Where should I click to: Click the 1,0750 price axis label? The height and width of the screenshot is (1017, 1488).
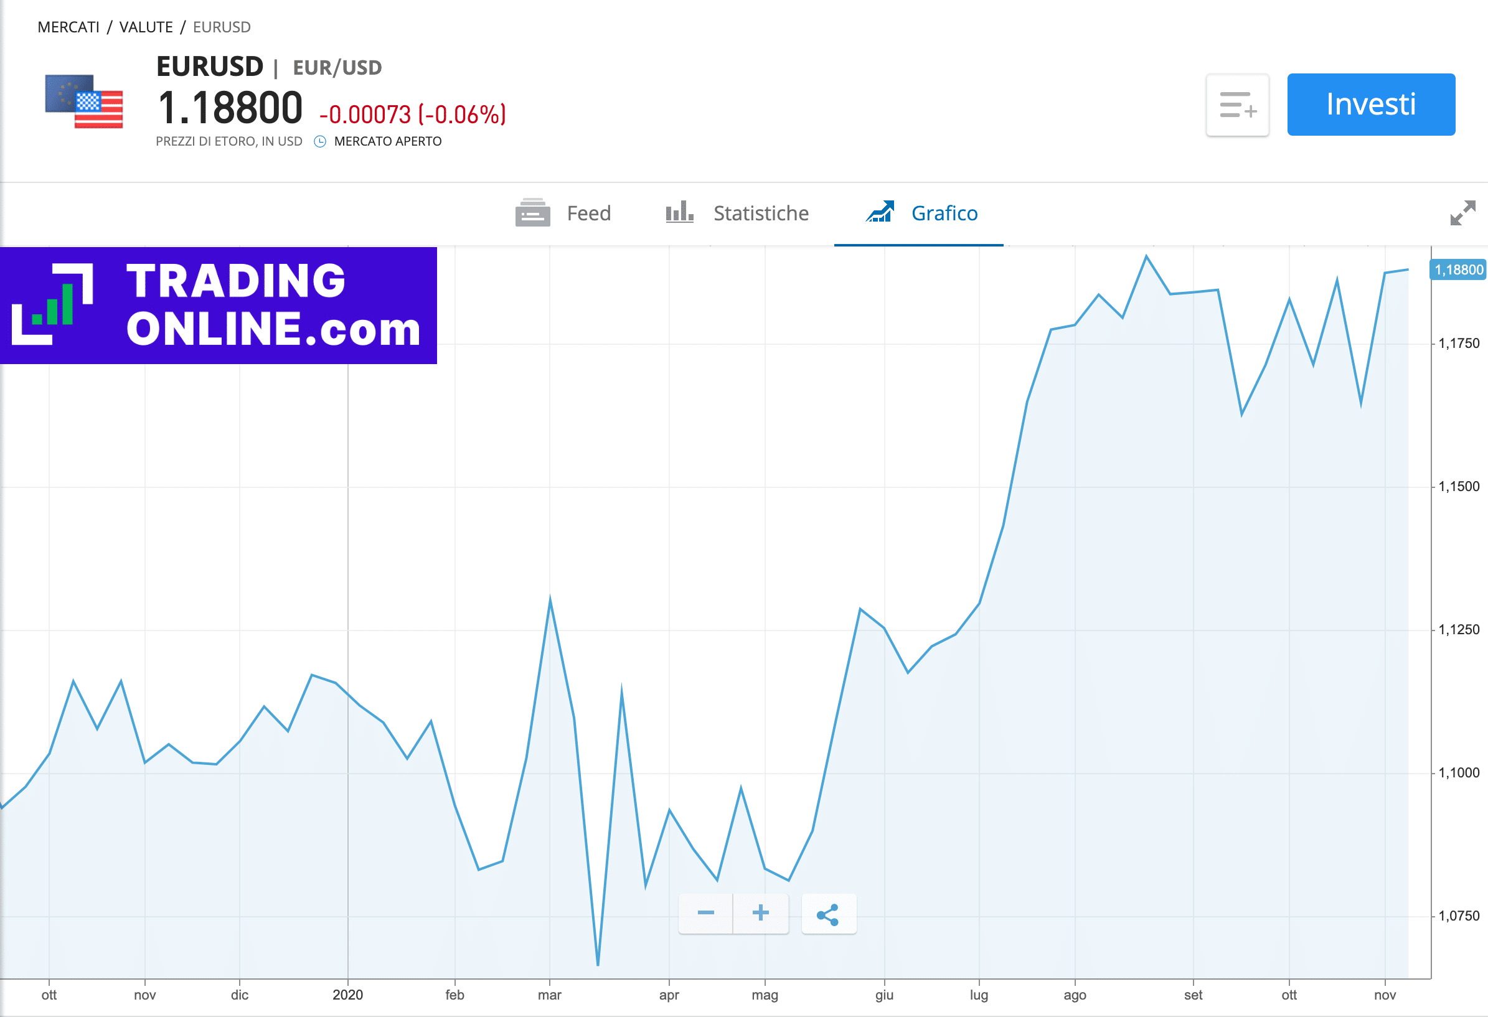1459,916
